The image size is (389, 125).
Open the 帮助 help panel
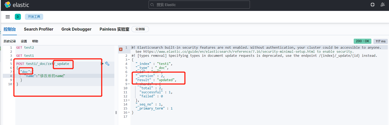tap(35, 41)
